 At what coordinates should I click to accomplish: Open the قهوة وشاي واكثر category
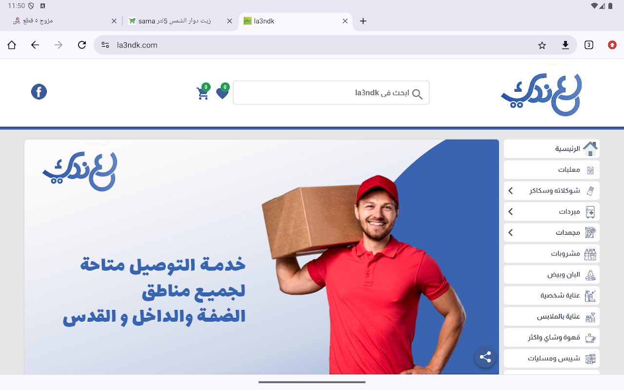(551, 337)
